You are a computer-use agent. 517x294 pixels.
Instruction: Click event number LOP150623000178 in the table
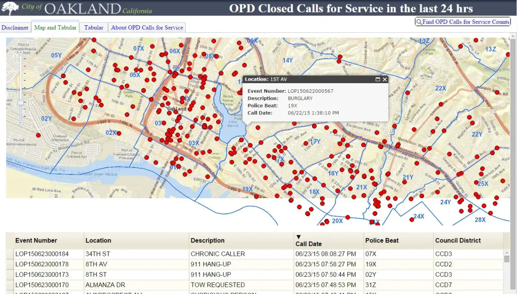(42, 264)
